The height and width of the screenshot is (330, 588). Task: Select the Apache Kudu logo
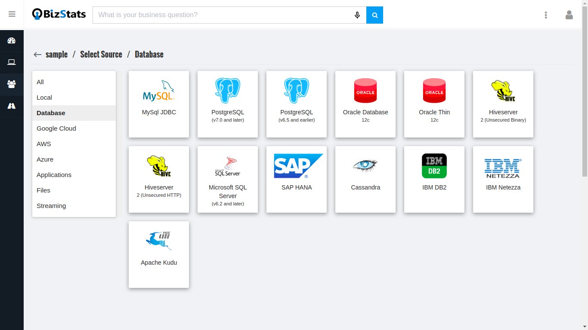(159, 241)
